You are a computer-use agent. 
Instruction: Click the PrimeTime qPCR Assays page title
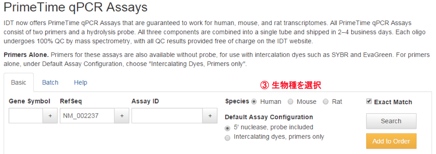(76, 8)
